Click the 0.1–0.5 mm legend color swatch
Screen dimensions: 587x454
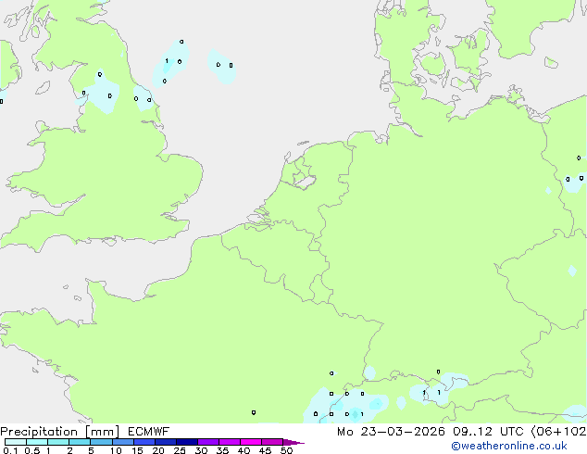click(16, 442)
